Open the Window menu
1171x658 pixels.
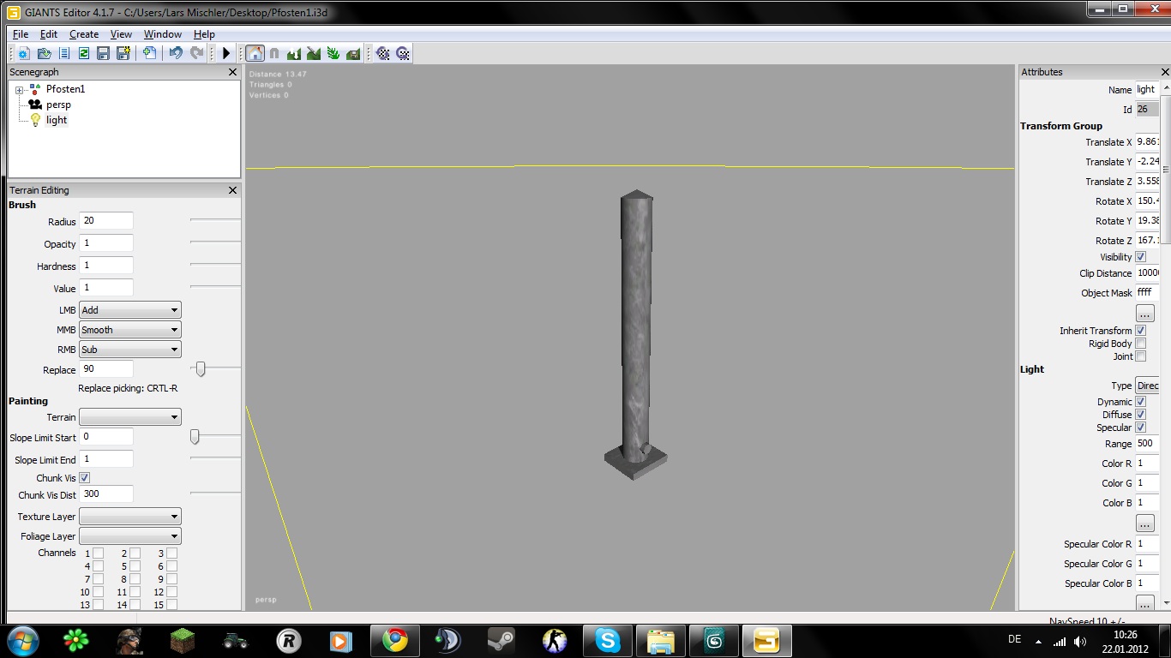[x=163, y=34]
